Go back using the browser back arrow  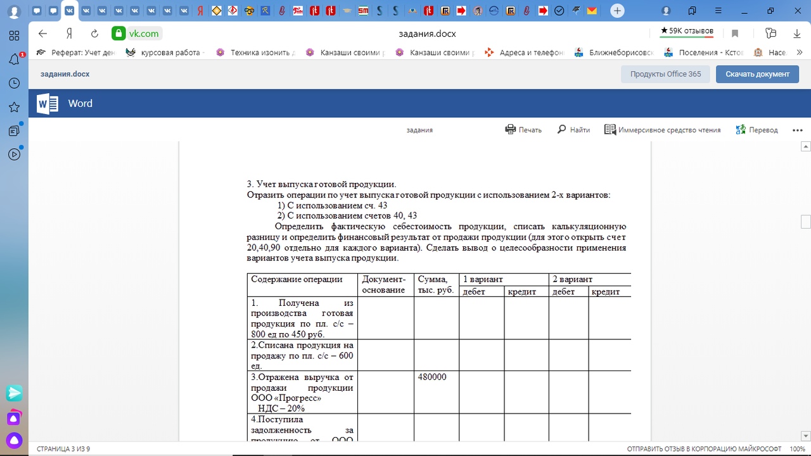(x=42, y=34)
